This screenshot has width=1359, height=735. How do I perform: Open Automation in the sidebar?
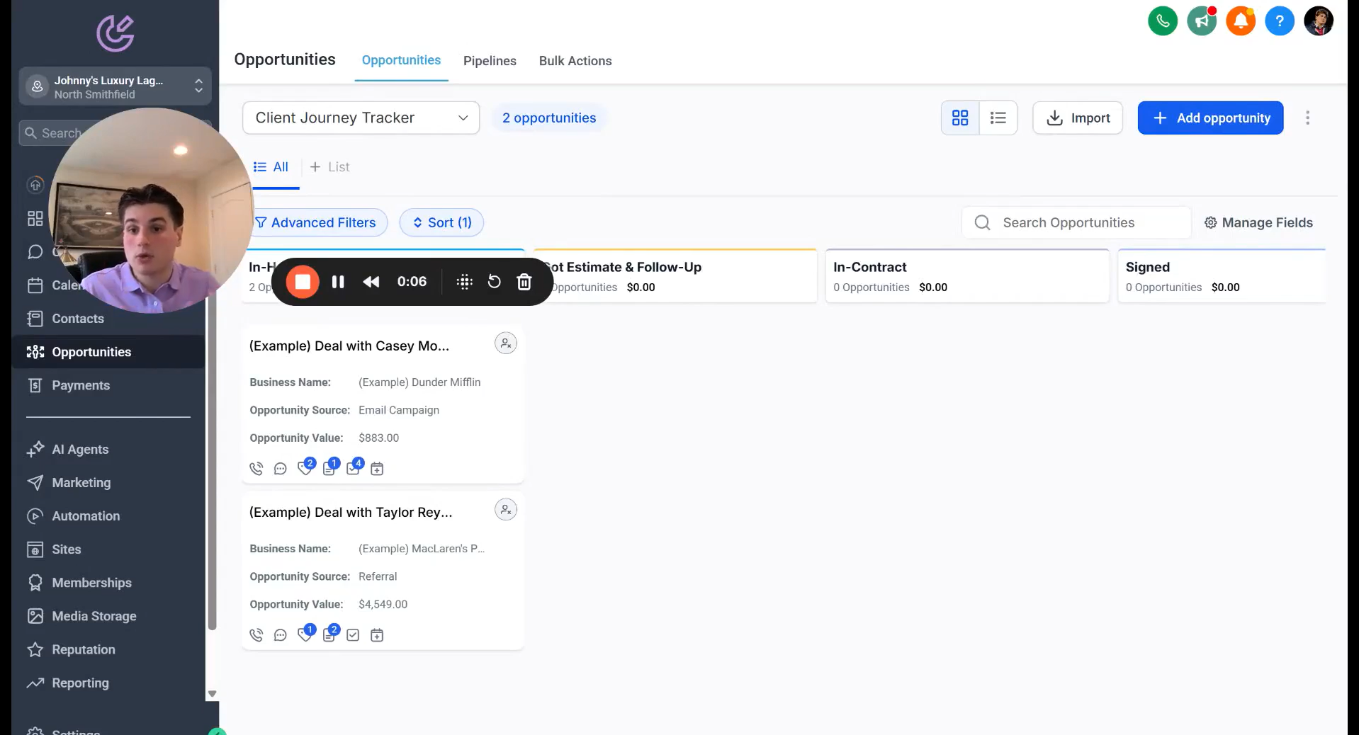pos(86,516)
